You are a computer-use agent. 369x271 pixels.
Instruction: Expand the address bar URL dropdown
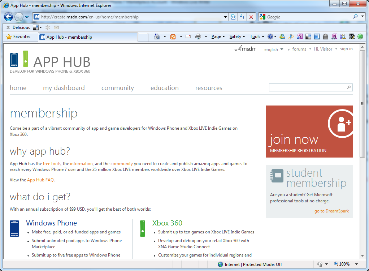coord(225,17)
